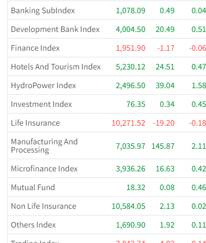The height and width of the screenshot is (243, 206).
Task: Select the HydroPower Index name
Action: (x=44, y=85)
